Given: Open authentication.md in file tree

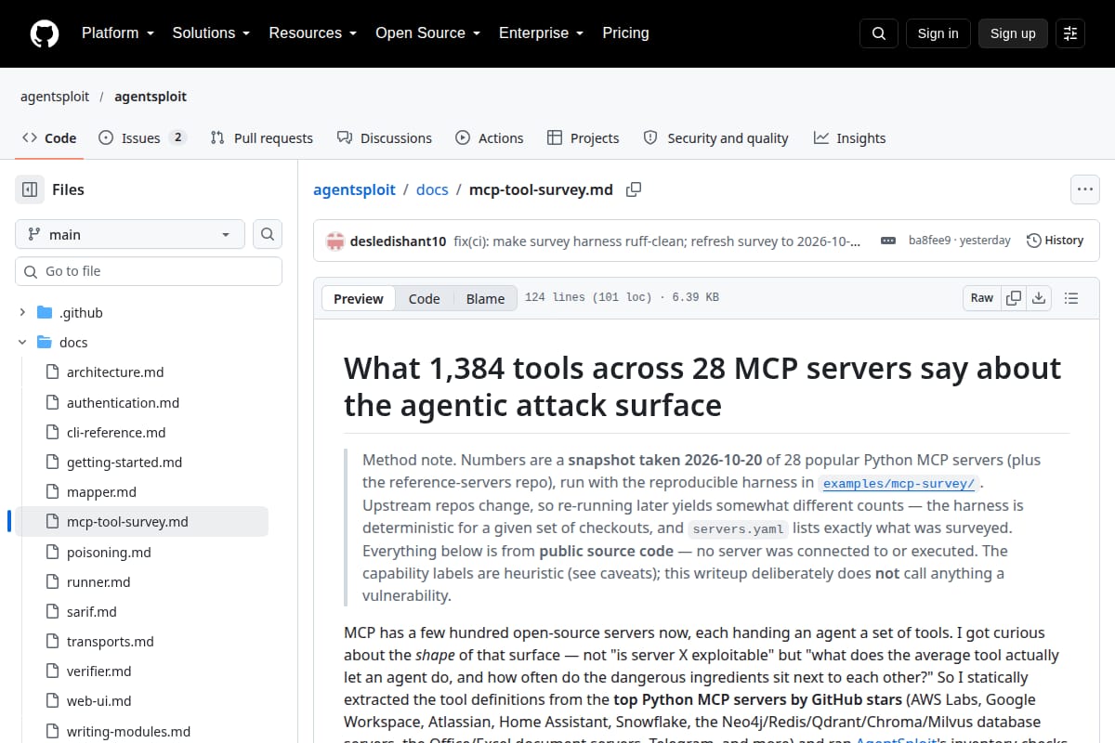Looking at the screenshot, I should tap(123, 402).
